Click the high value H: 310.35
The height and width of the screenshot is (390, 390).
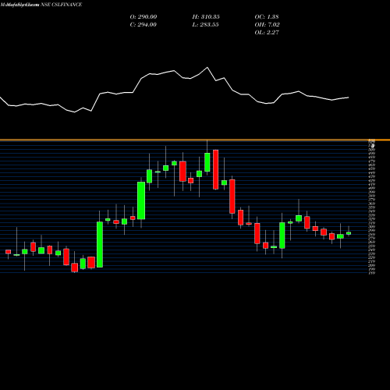coord(206,17)
